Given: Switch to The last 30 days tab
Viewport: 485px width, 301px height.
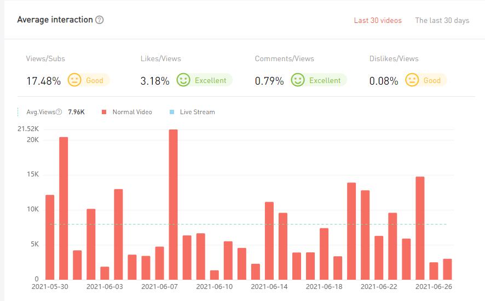Looking at the screenshot, I should (442, 20).
